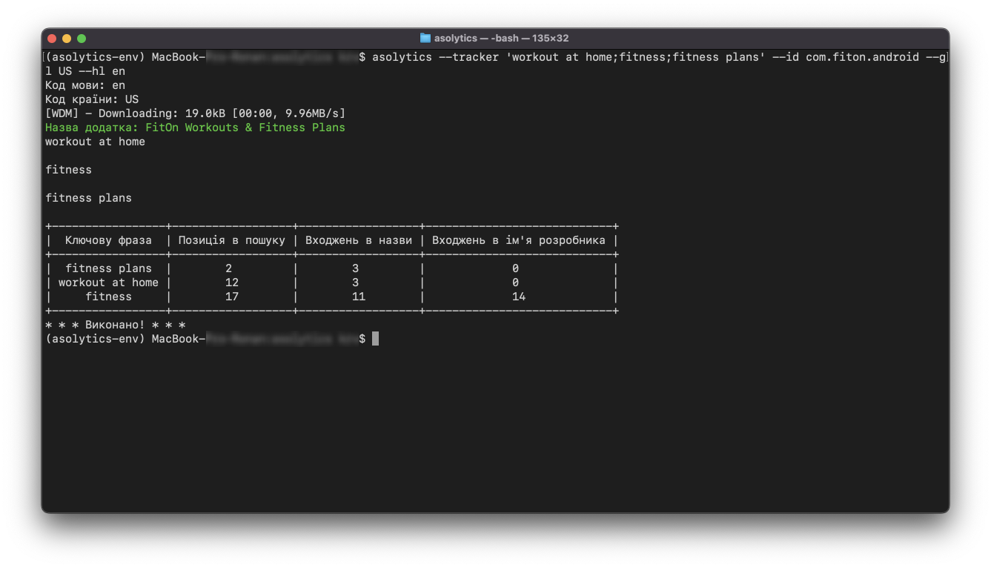Click the green app name line
Screen dimensions: 991x568
pyautogui.click(x=195, y=128)
